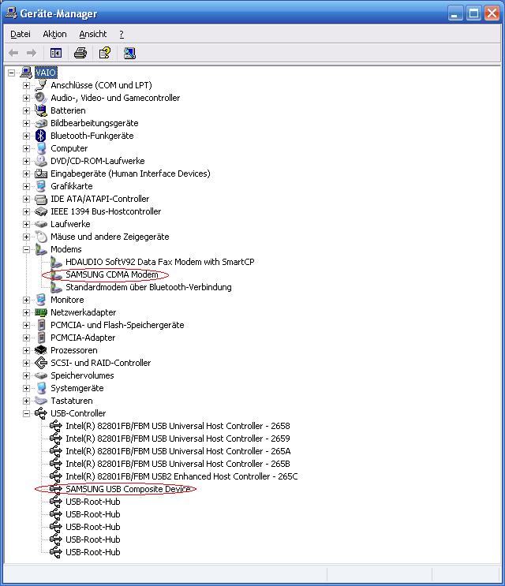Click the IEEE 1394 Bus-Hostcontroller icon
The height and width of the screenshot is (586, 505).
click(41, 211)
